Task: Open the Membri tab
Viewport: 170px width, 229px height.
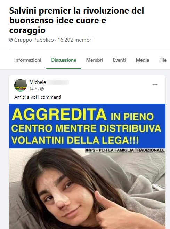Action: tap(95, 60)
